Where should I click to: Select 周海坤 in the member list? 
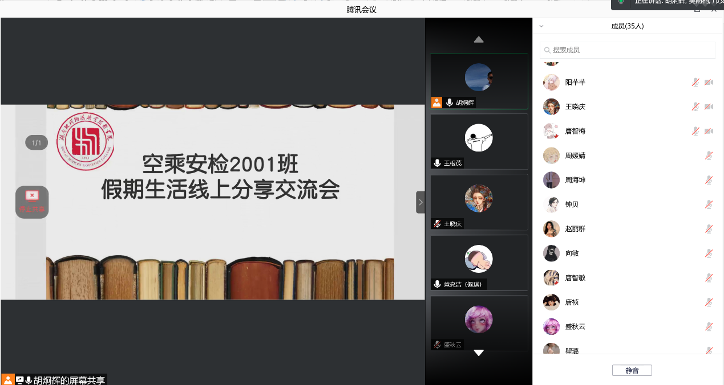[575, 180]
